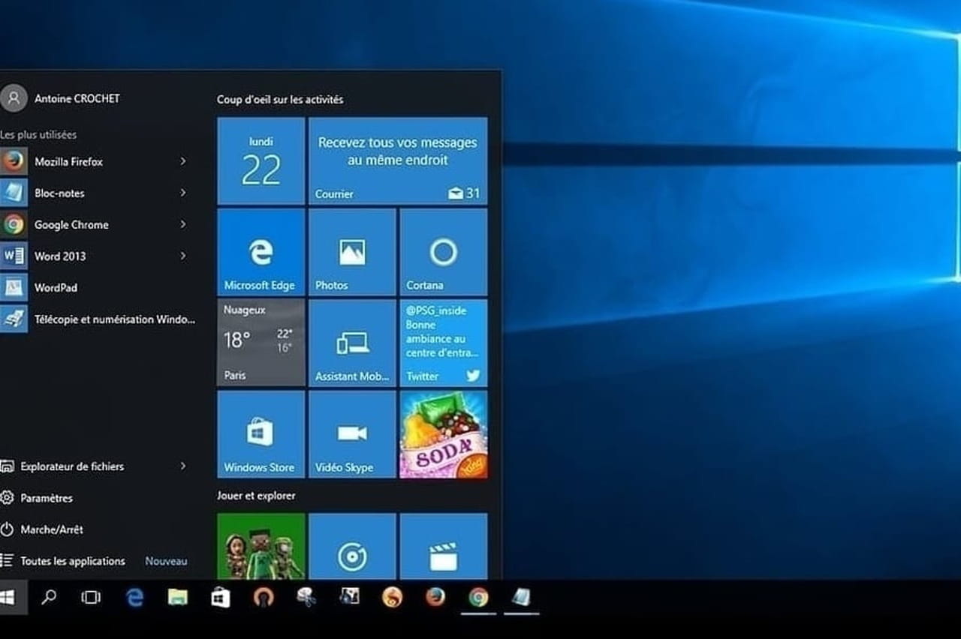Open the Store shopping bag taskbar icon
The height and width of the screenshot is (639, 961).
tap(221, 597)
